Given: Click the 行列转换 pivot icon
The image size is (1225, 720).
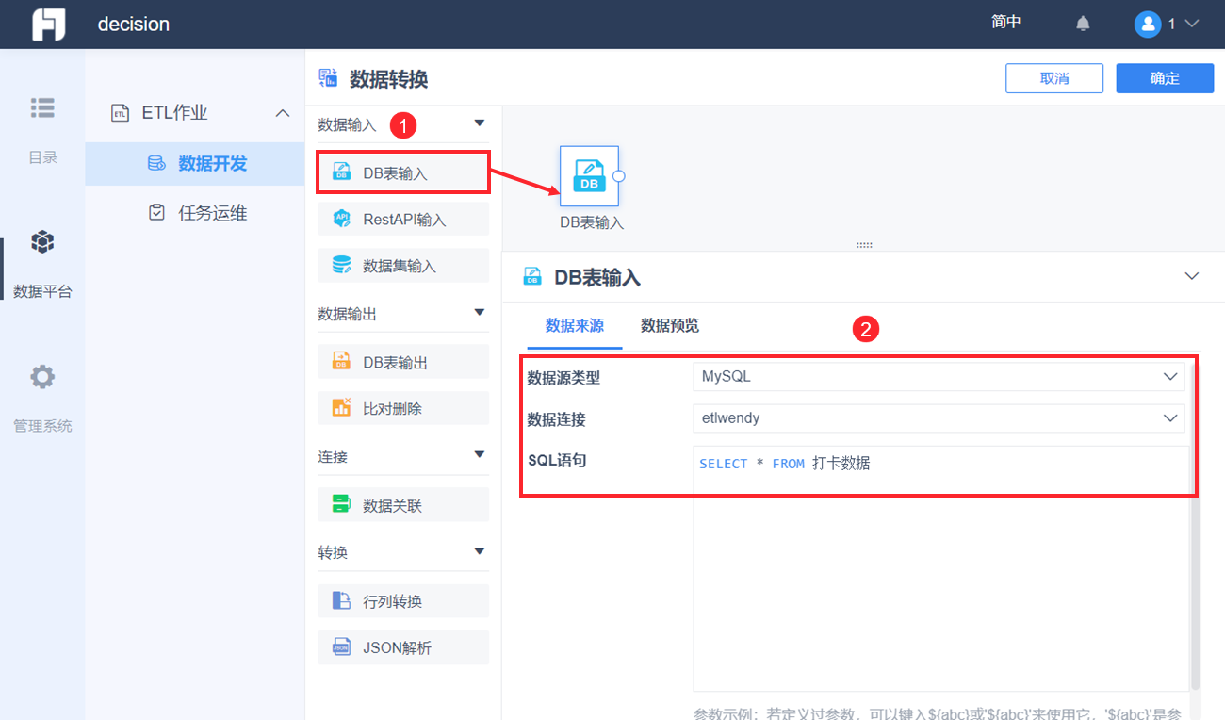Looking at the screenshot, I should [x=342, y=601].
